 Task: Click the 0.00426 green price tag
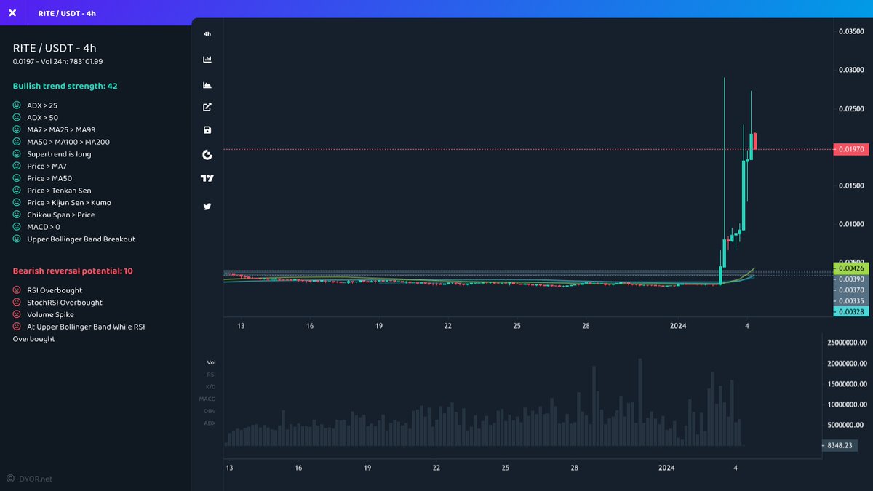tap(850, 268)
